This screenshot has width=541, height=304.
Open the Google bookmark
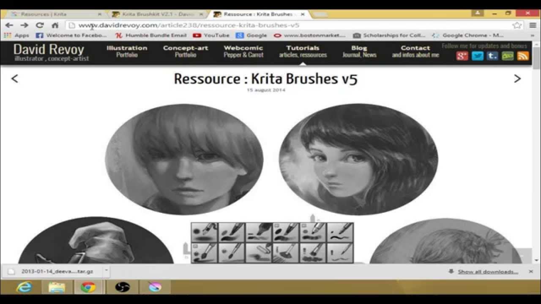251,35
